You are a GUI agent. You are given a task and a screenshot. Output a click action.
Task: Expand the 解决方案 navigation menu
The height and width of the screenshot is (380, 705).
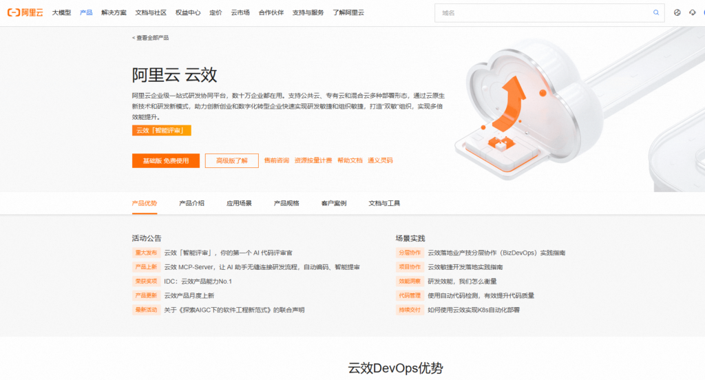click(114, 12)
